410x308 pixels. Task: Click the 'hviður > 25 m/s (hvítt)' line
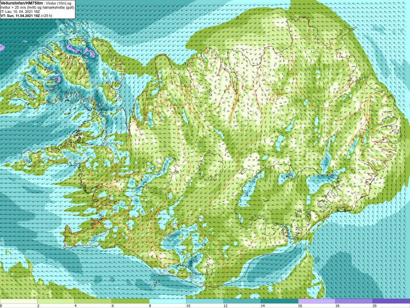coord(19,7)
